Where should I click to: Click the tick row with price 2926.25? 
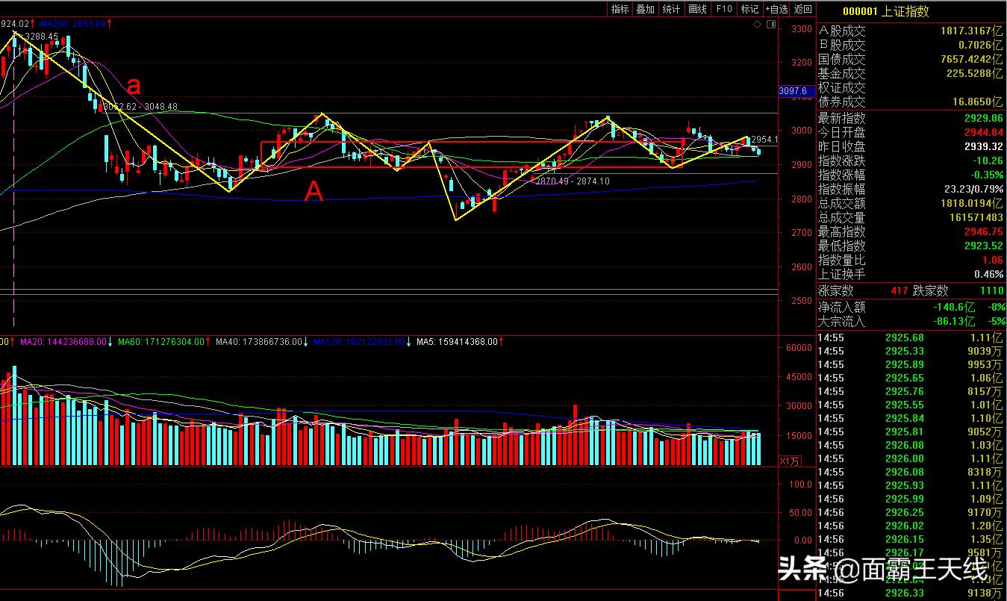coord(911,513)
